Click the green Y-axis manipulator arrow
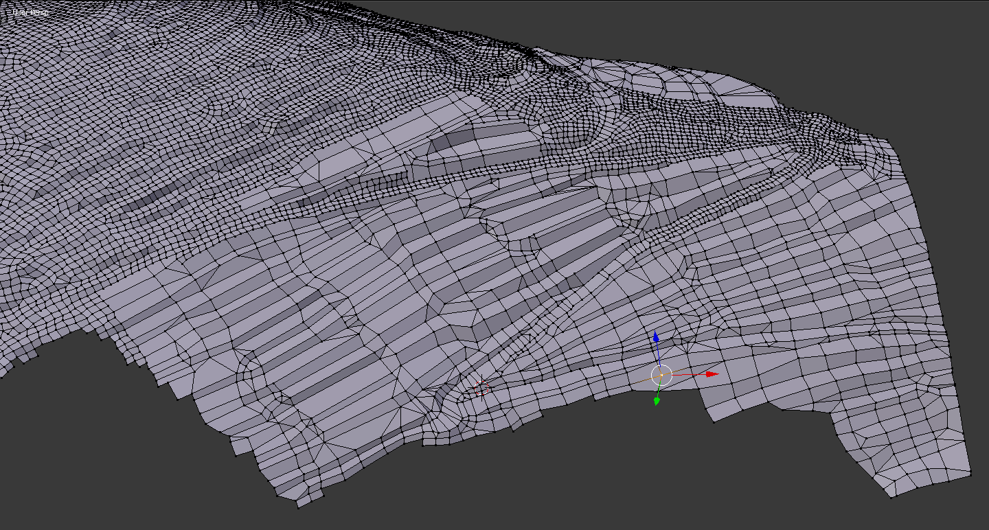989x530 pixels. click(x=657, y=401)
